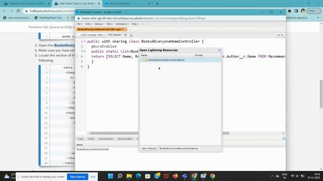Close the Books4EveryoneHomeController.apxc tab
The width and height of the screenshot is (323, 181).
pyautogui.click(x=126, y=29)
